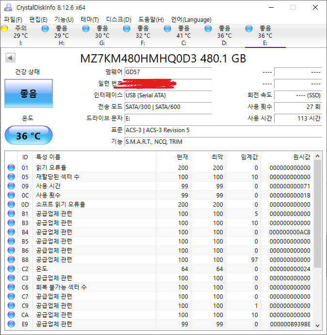Click the 온도 attribute name in row C2
The width and height of the screenshot is (327, 335).
click(42, 269)
